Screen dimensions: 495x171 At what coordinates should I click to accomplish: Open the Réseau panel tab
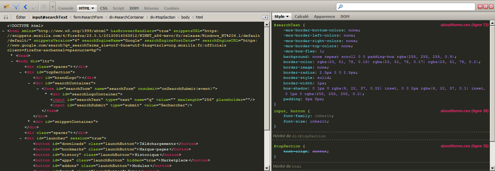click(x=151, y=8)
